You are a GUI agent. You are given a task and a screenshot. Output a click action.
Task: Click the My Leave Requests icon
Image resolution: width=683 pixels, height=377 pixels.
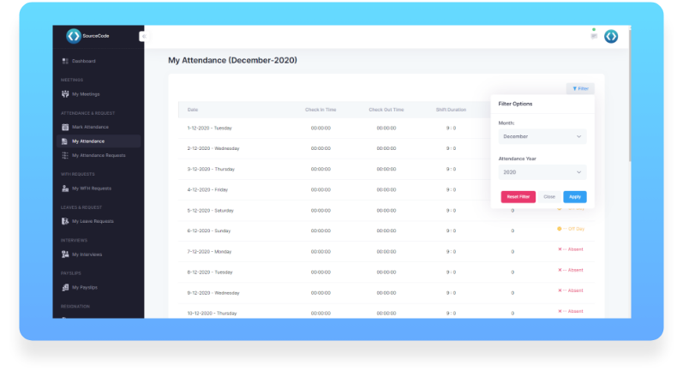[65, 221]
